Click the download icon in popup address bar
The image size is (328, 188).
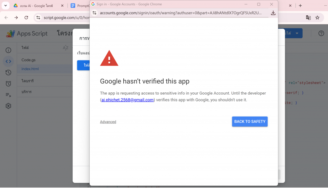pyautogui.click(x=273, y=13)
